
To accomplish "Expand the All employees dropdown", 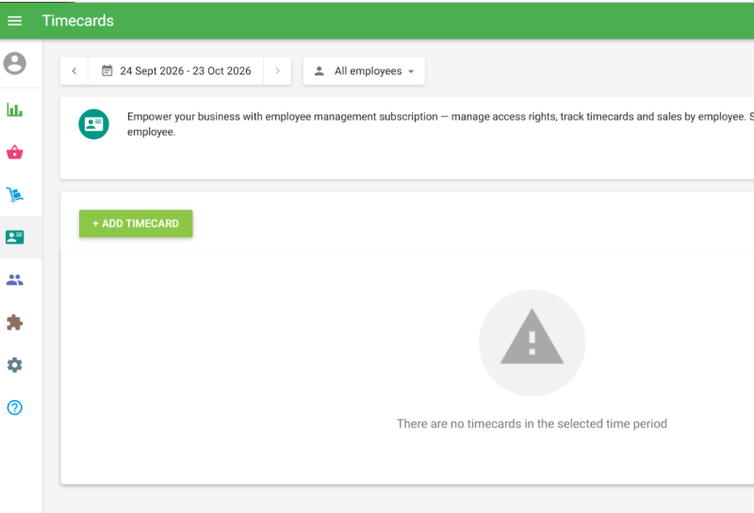I will click(364, 72).
